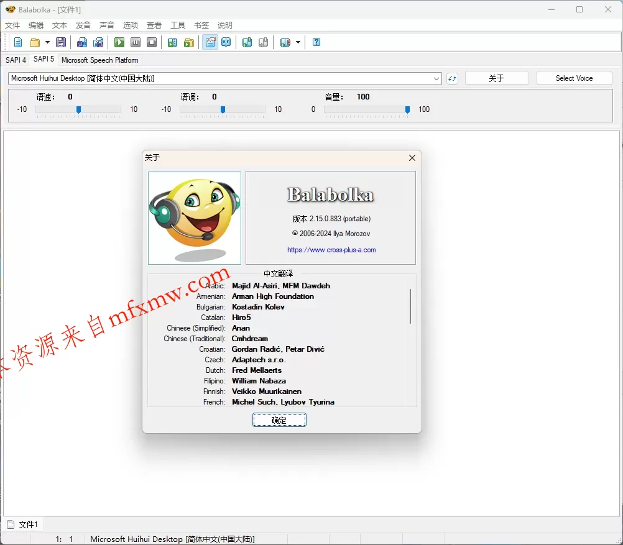This screenshot has height=545, width=623.
Task: Click translator name William Nabaza
Action: coord(259,381)
